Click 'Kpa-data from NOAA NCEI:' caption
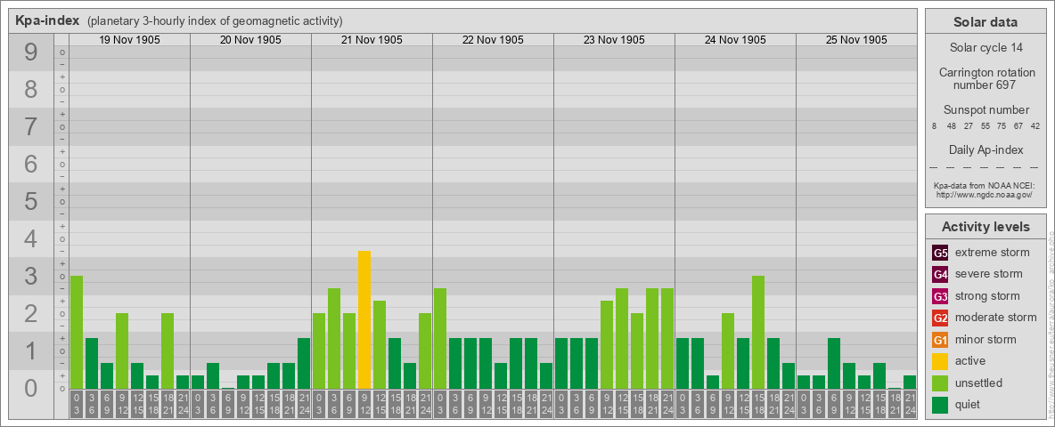1055x427 pixels. [984, 186]
